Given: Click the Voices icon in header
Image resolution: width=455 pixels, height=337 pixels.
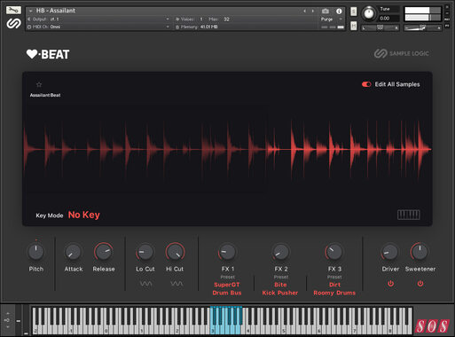Looking at the screenshot, I should [177, 20].
